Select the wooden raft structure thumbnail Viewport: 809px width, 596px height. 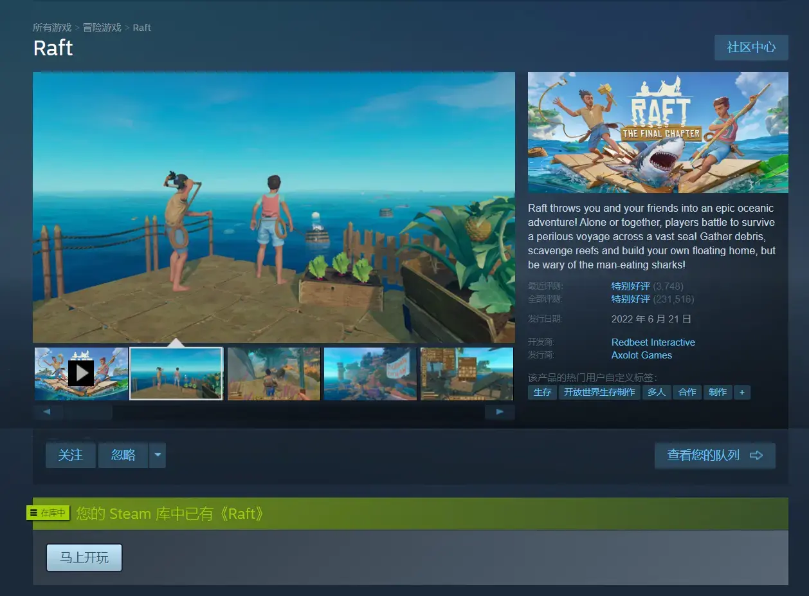point(467,374)
